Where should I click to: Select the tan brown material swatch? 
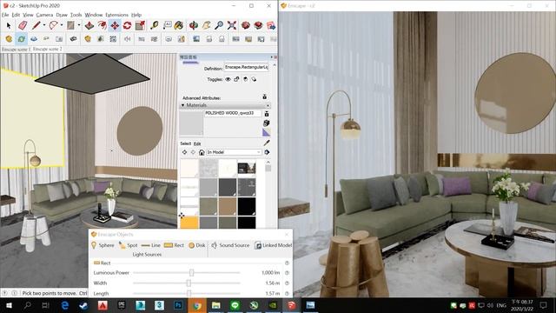pyautogui.click(x=228, y=206)
